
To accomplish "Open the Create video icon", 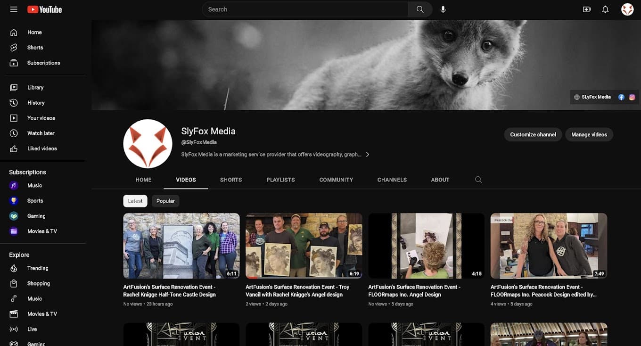I will (587, 9).
